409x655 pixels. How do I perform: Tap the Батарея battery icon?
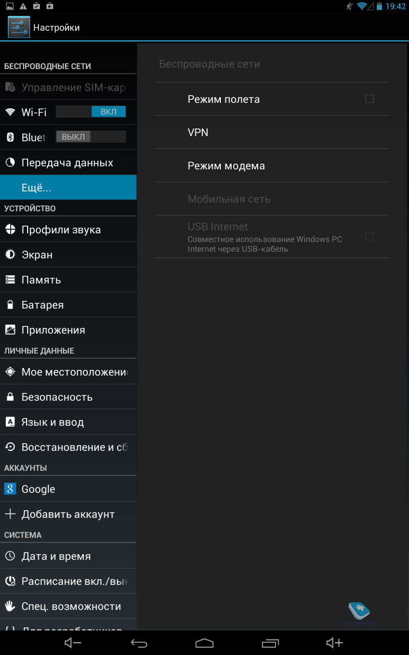[10, 305]
